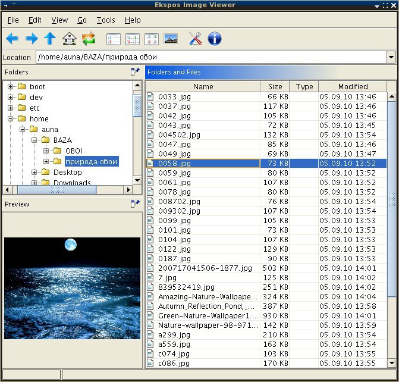
Task: Sort files by Size column header
Action: coord(275,87)
